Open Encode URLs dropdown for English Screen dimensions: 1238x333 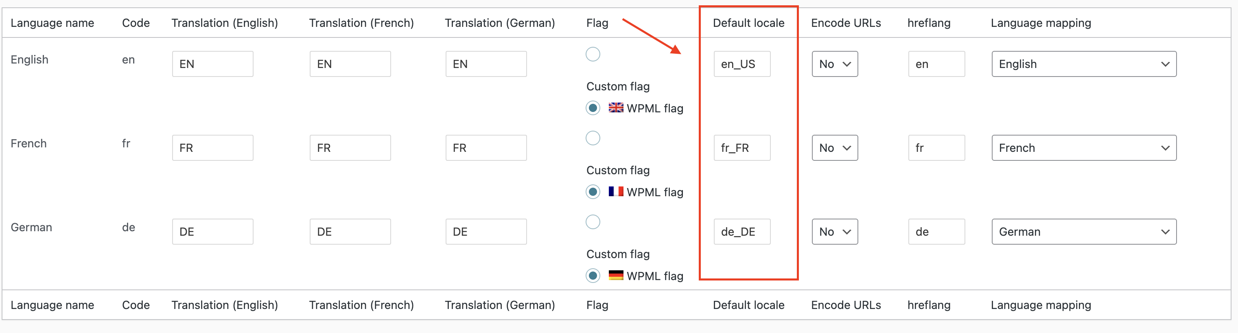pyautogui.click(x=835, y=64)
